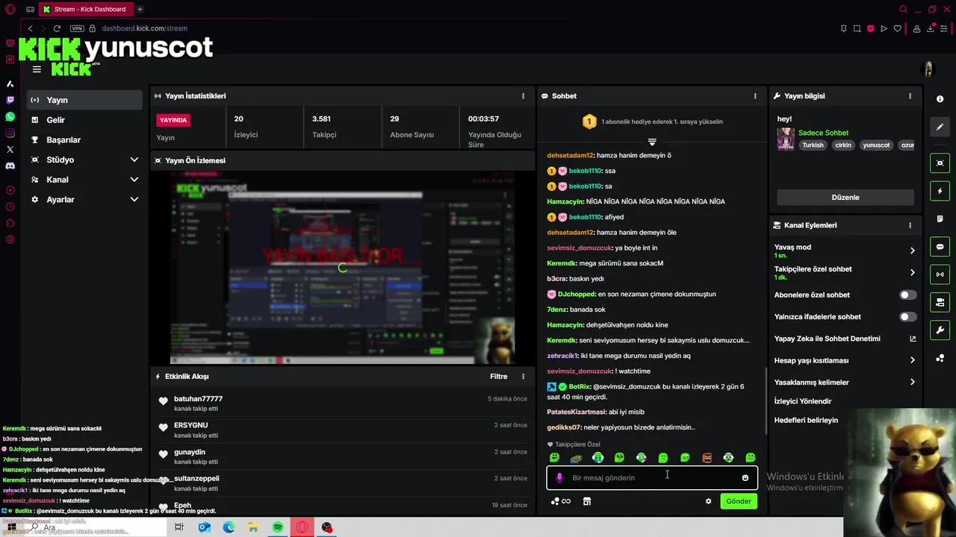Switch to Stream - Kick Dashboard tab
Viewport: 956px width, 537px height.
tap(84, 10)
